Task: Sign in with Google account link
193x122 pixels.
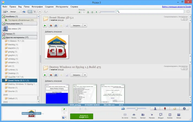Action: pos(176,7)
